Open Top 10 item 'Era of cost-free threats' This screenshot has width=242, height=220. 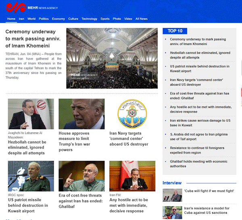pyautogui.click(x=199, y=96)
